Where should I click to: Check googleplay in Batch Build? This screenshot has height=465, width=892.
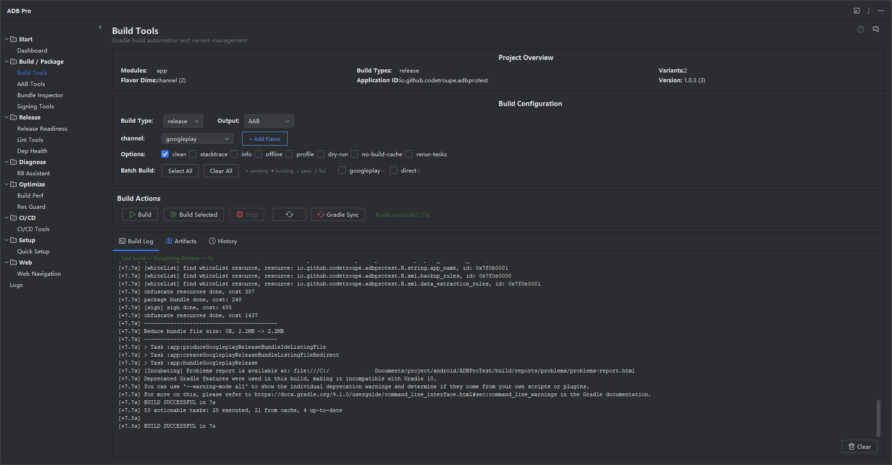click(x=342, y=171)
